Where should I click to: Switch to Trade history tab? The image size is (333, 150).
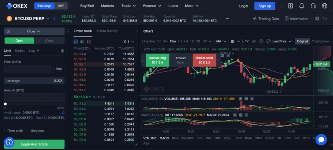107,31
